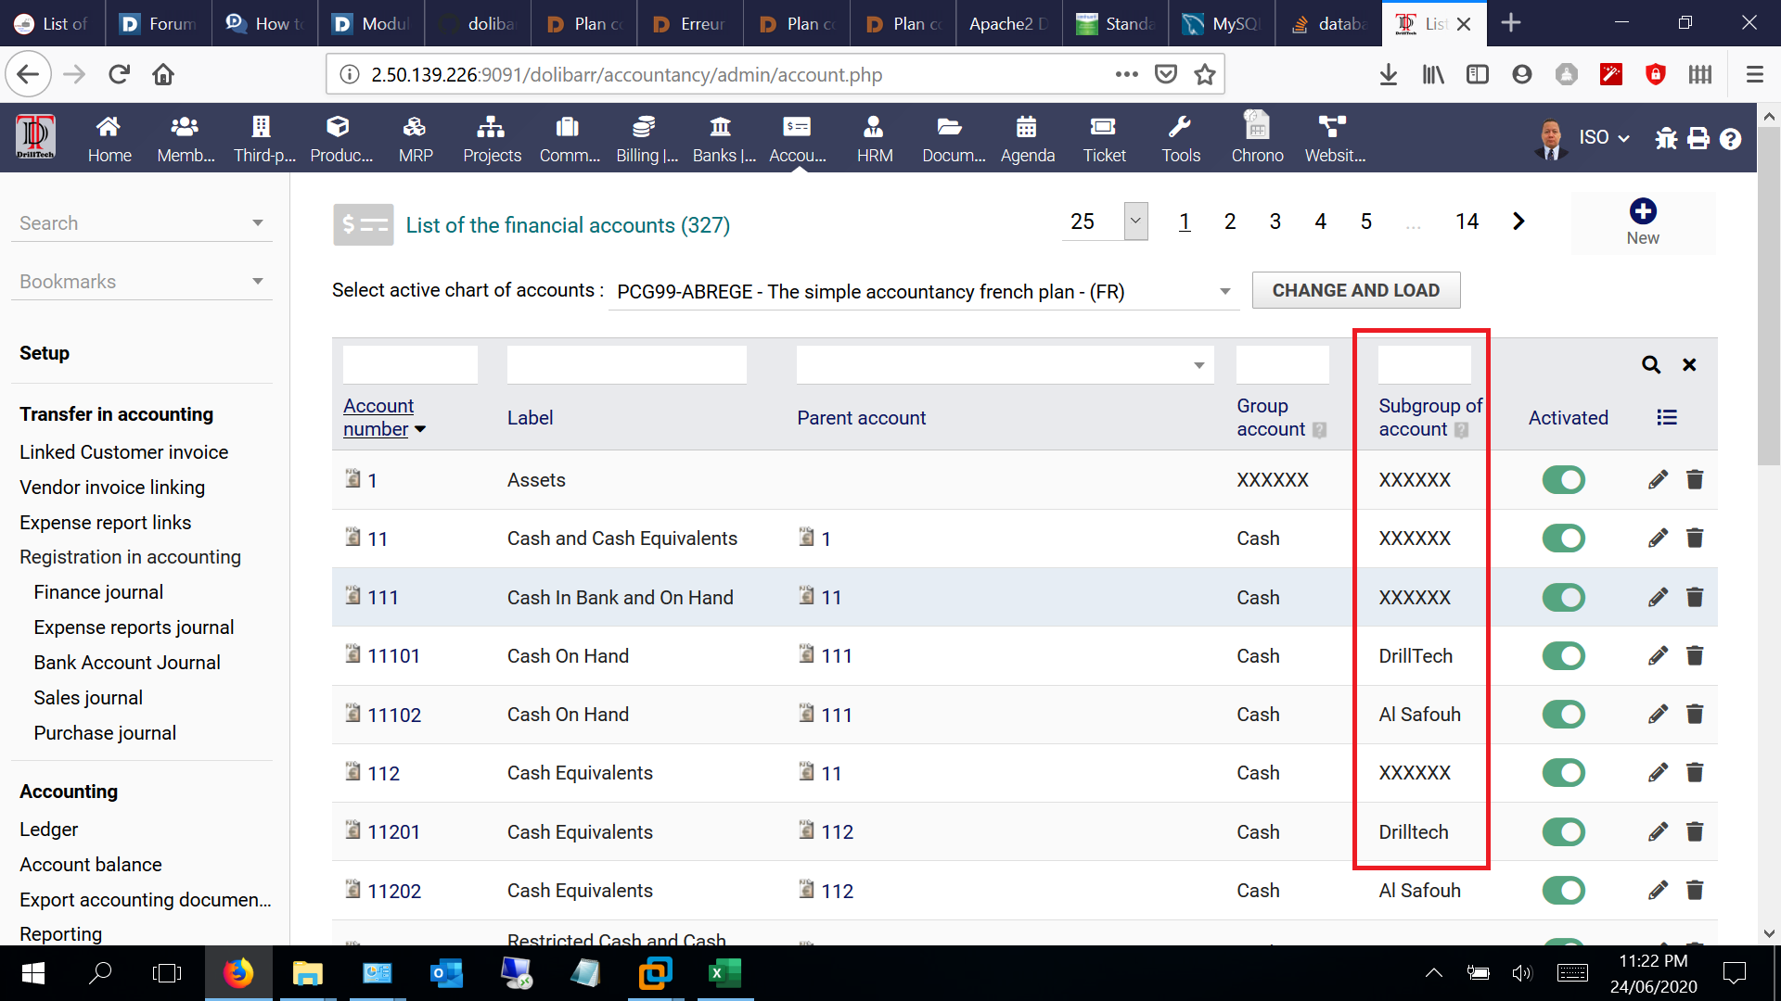
Task: Deactivate the Assets account toggle
Action: [x=1564, y=480]
